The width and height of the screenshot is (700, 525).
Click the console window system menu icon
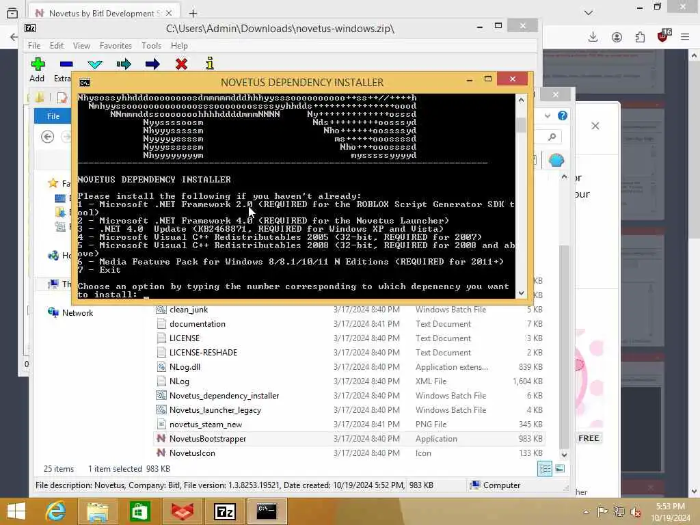tap(84, 83)
